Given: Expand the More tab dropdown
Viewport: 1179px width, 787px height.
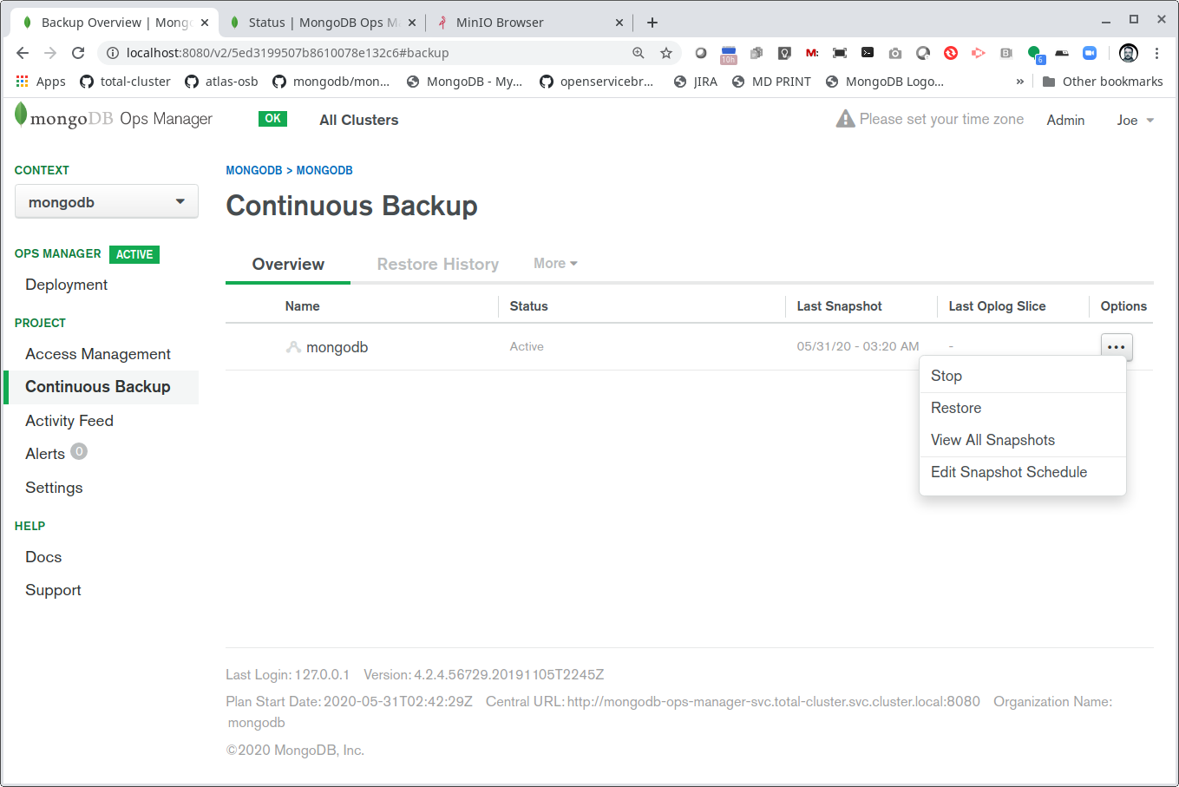Looking at the screenshot, I should (x=555, y=264).
